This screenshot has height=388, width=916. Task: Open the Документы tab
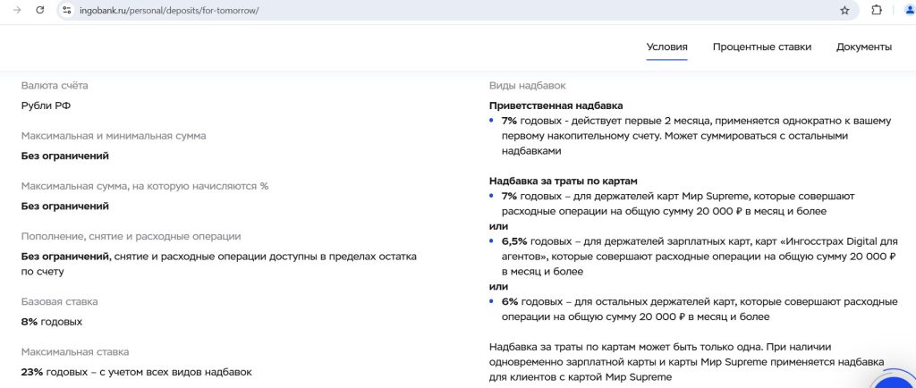864,47
